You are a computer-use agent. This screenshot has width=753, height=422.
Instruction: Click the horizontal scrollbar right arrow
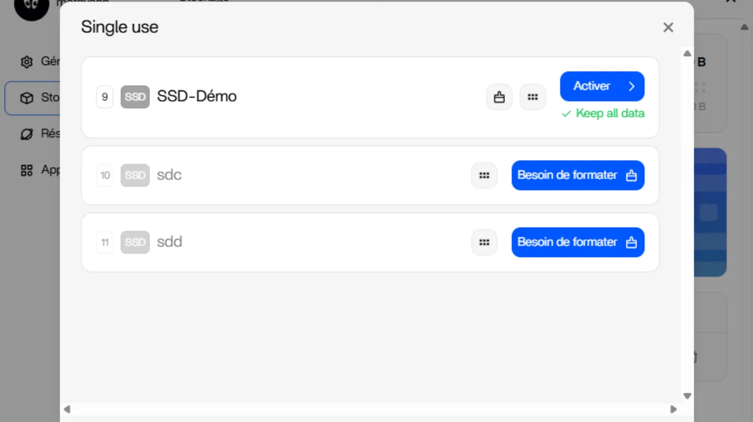673,409
